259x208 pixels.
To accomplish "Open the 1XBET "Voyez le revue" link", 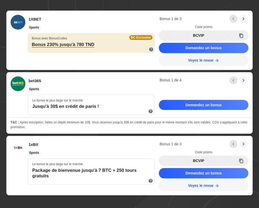I will click(204, 60).
